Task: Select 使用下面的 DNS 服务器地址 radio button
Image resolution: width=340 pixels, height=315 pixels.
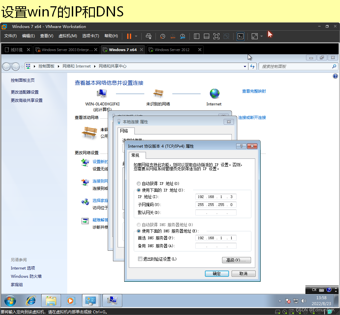Action: [139, 231]
